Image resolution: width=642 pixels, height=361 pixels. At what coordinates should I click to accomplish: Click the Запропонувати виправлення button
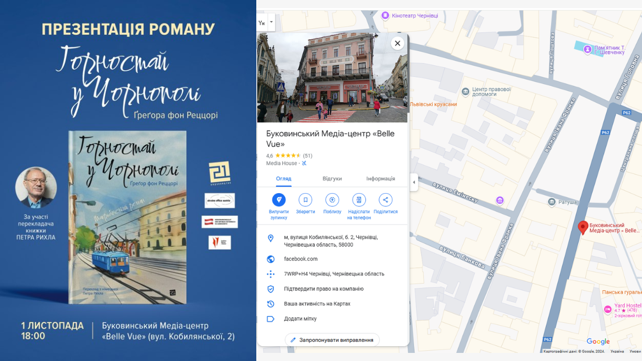(332, 340)
